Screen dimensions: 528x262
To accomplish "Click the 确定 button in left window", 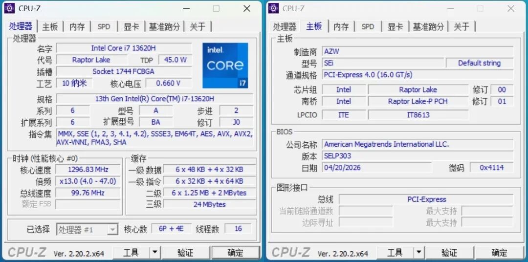I will 235,252.
